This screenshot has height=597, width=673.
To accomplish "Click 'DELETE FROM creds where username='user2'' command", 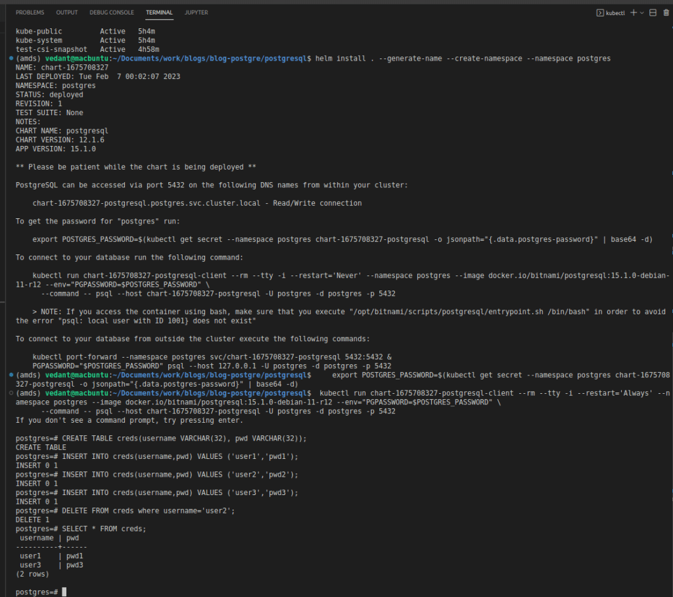I will pos(149,510).
